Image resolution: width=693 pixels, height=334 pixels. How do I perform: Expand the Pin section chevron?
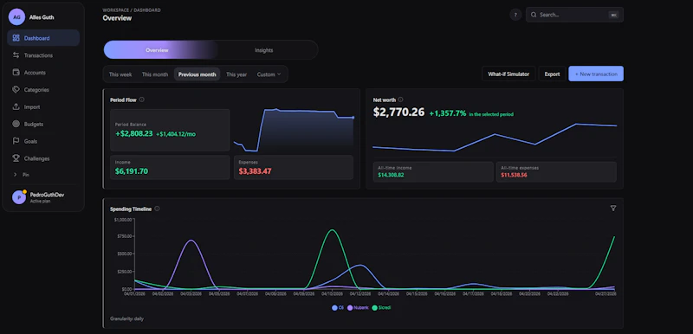pos(15,175)
